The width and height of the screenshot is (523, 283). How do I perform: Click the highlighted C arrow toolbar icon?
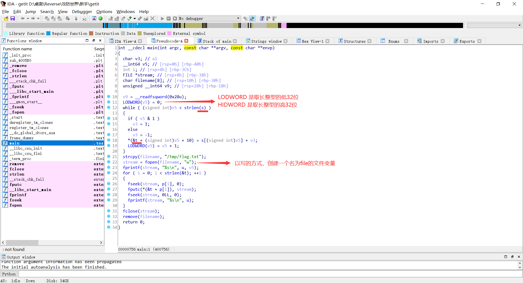tap(252, 19)
